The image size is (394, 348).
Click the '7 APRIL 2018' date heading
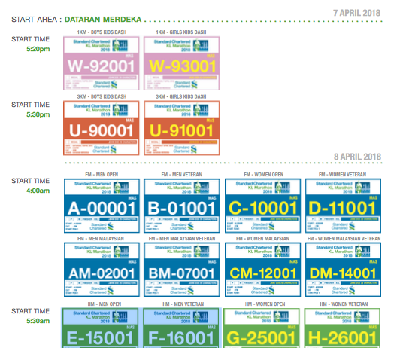[357, 13]
